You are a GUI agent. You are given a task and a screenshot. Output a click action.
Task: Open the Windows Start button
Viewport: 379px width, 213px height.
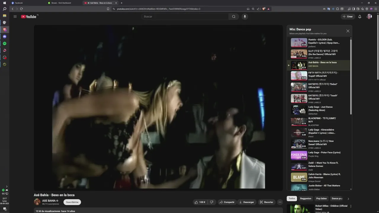[4, 3]
